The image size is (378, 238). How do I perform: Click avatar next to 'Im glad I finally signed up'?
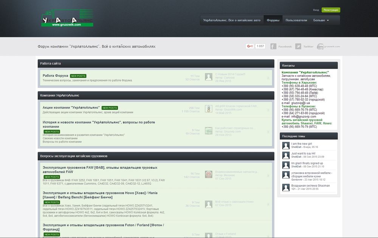pyautogui.click(x=286, y=165)
